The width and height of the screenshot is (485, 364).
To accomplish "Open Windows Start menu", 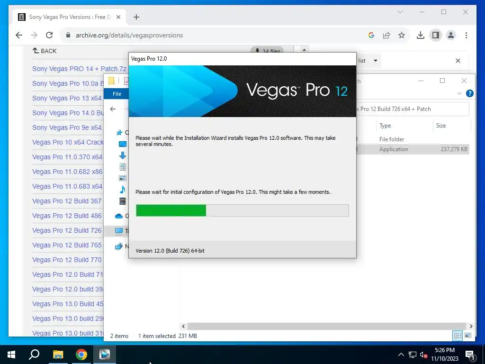I will coord(11,355).
